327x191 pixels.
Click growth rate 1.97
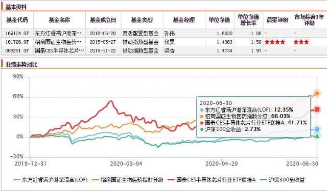pyautogui.click(x=256, y=51)
